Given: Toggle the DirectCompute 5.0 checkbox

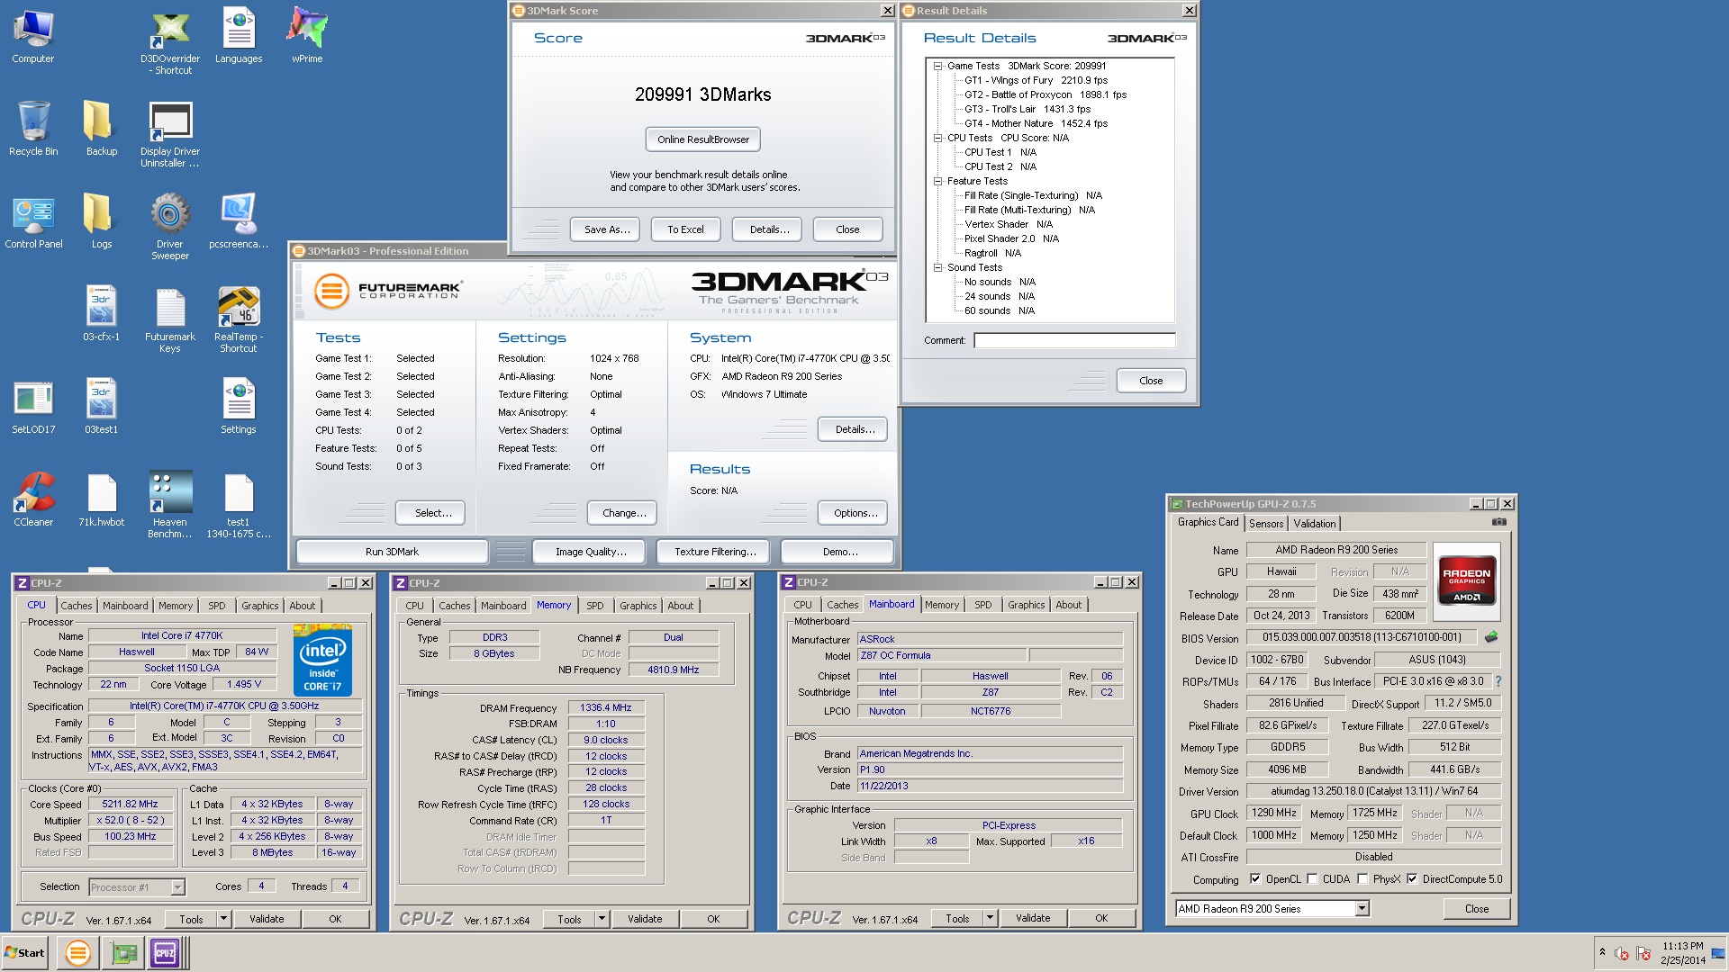Looking at the screenshot, I should pos(1412,879).
